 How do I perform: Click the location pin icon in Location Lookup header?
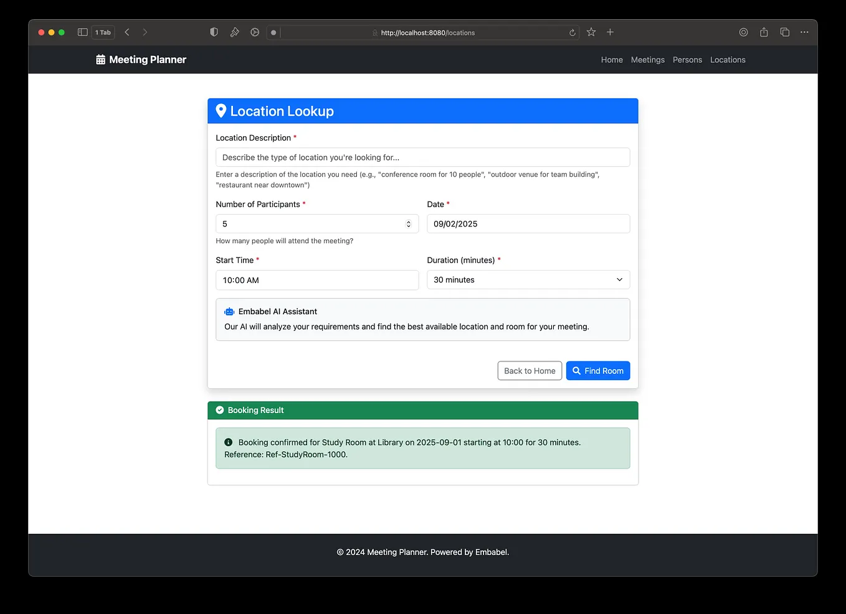[x=221, y=111]
